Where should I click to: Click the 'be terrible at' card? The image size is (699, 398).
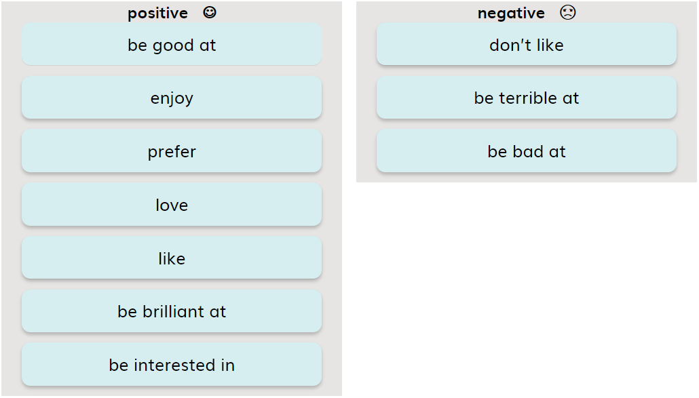point(527,98)
